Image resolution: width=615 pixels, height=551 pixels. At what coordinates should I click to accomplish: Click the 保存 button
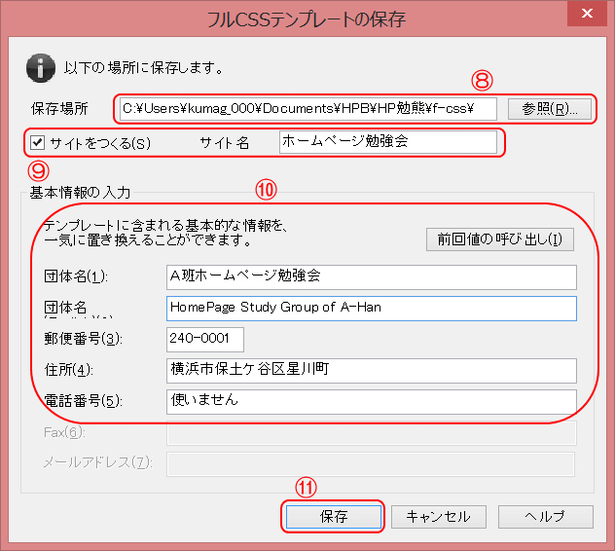[x=334, y=517]
